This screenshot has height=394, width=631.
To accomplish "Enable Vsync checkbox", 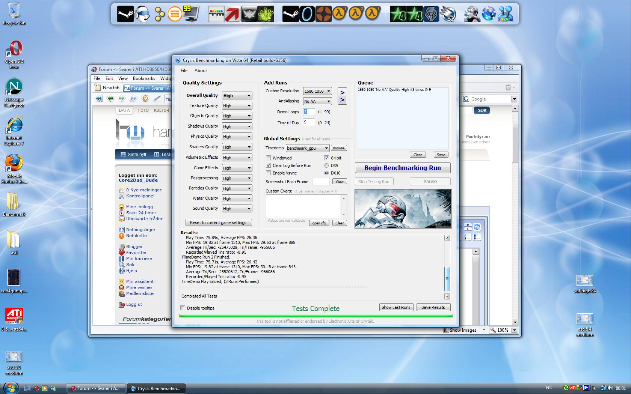I will (268, 173).
